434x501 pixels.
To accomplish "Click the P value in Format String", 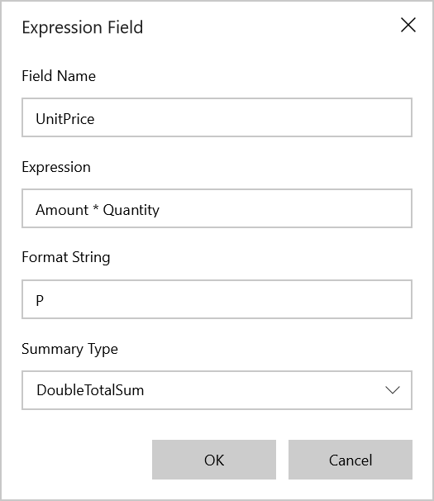I will click(x=40, y=301).
